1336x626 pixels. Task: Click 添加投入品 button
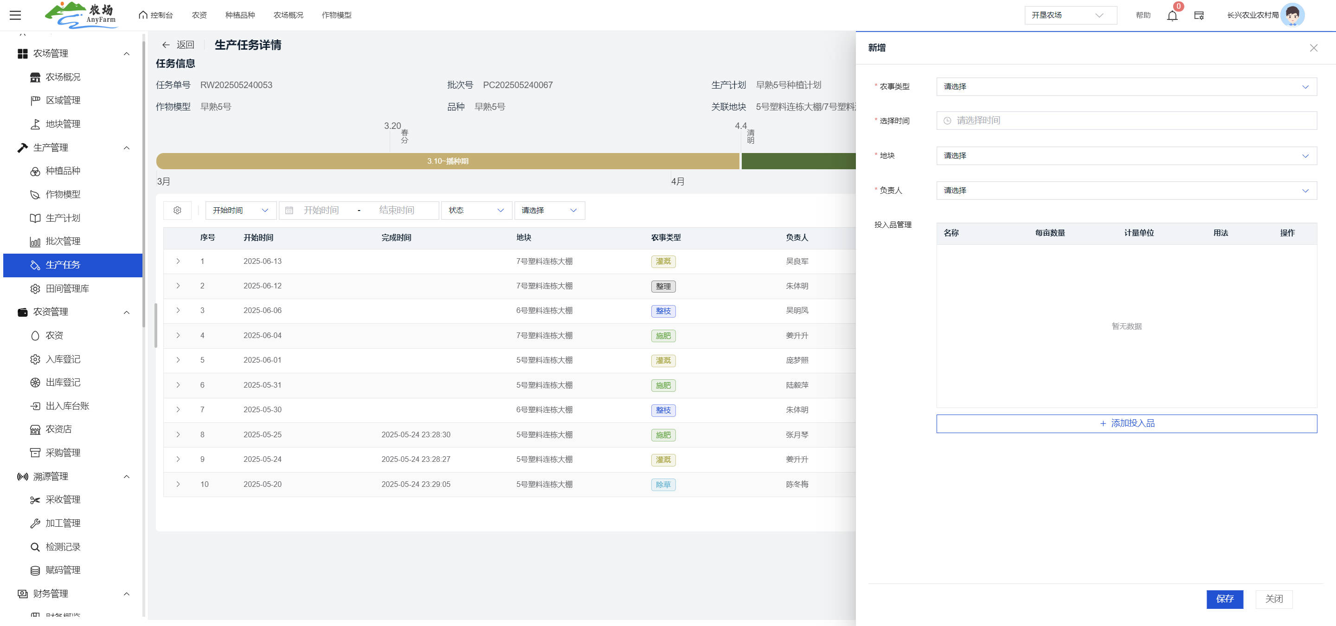coord(1126,423)
